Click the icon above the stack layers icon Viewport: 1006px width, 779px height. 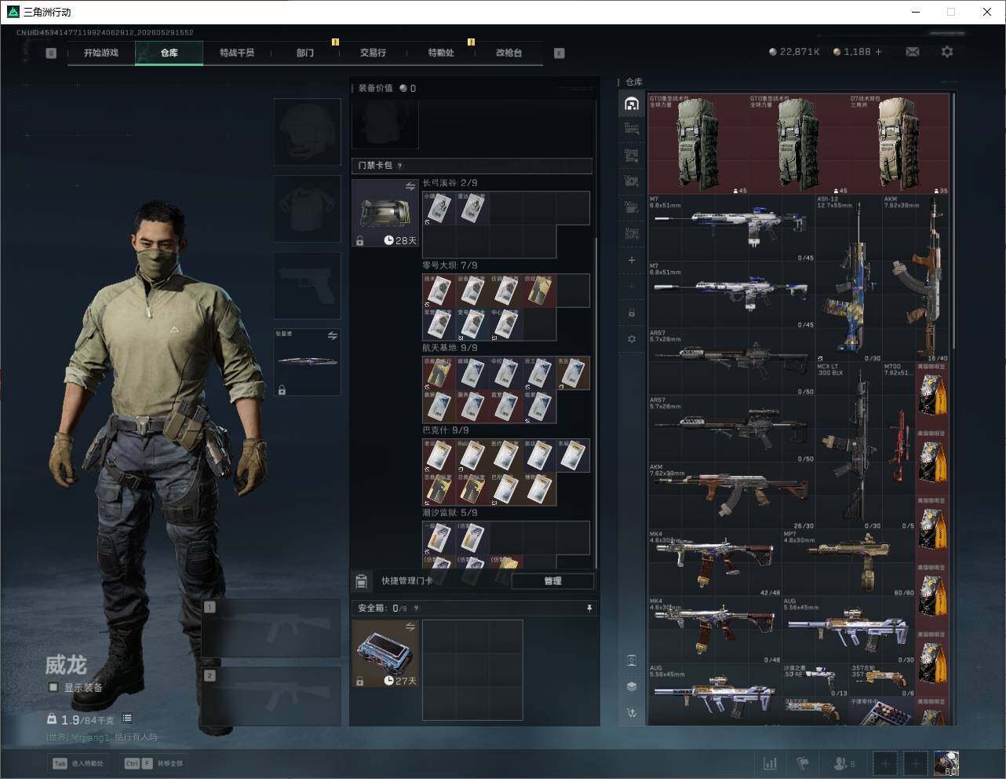tap(632, 660)
